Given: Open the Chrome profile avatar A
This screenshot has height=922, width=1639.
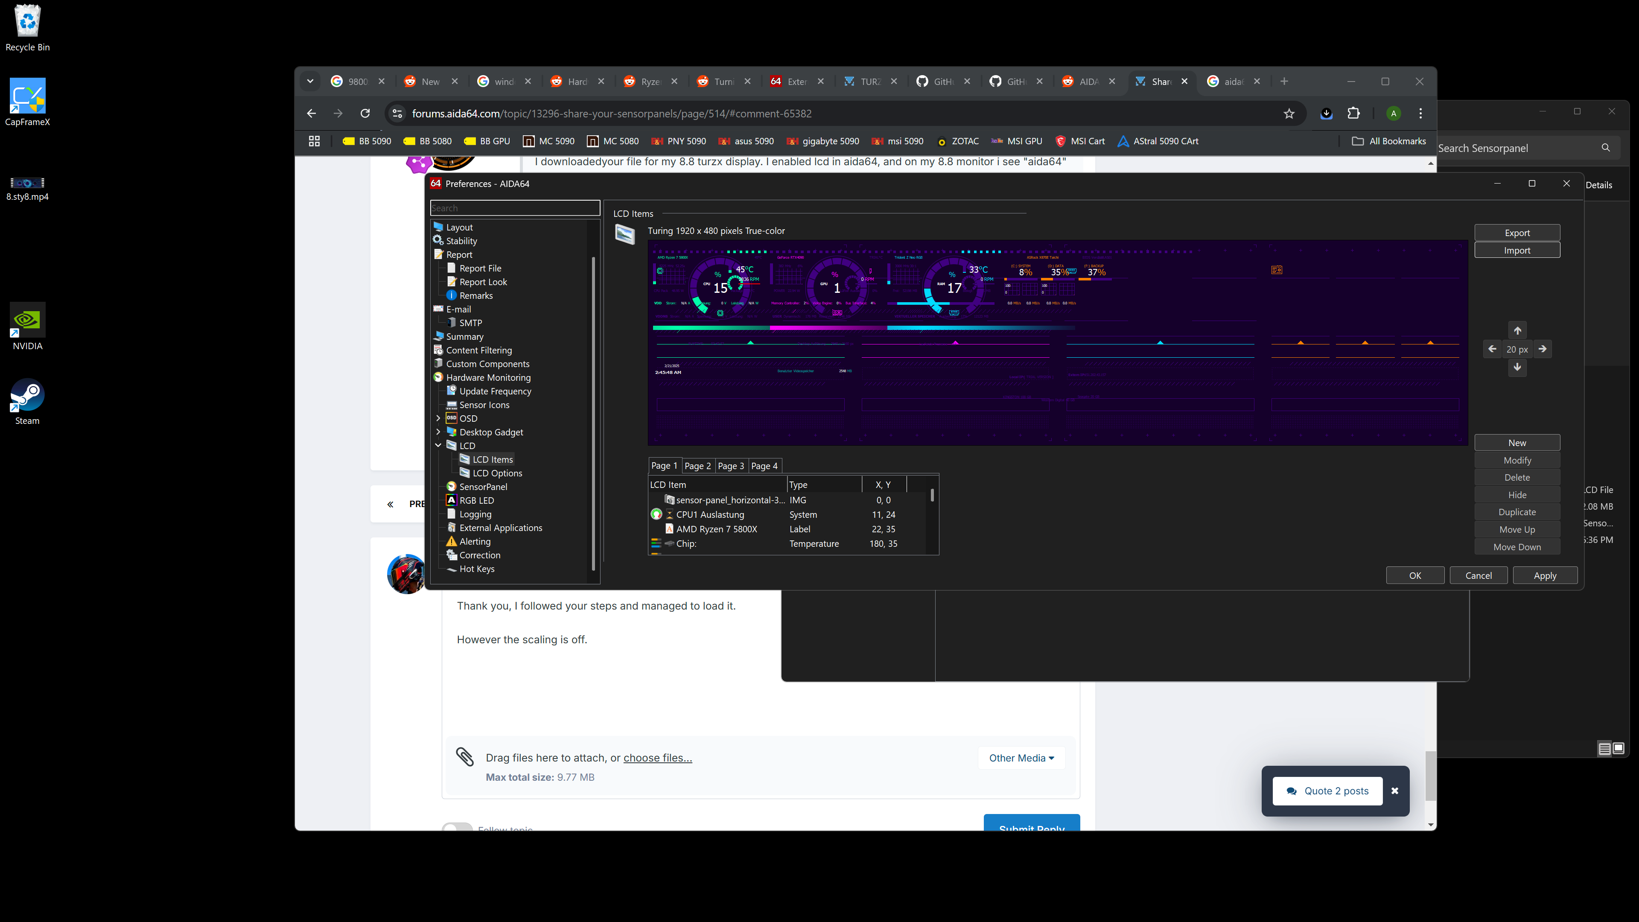Looking at the screenshot, I should coord(1394,113).
